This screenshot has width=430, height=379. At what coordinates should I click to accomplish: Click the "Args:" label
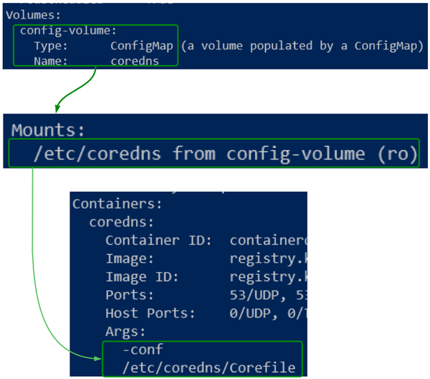[125, 332]
